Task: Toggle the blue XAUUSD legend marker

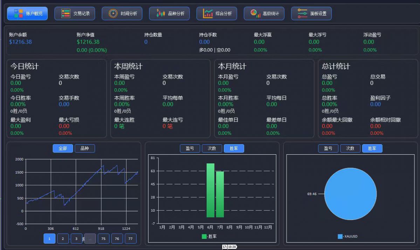Action: (x=340, y=236)
